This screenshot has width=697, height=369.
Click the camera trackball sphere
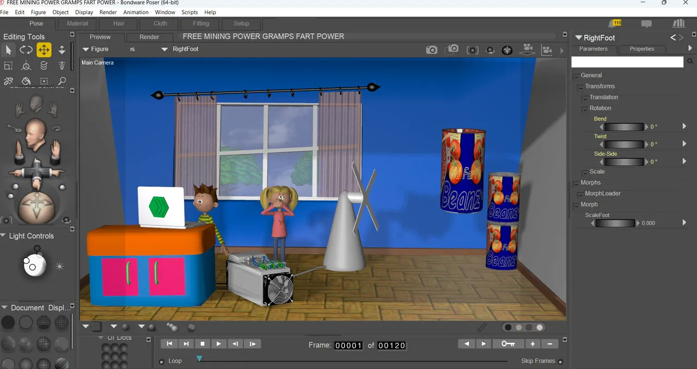pyautogui.click(x=36, y=207)
